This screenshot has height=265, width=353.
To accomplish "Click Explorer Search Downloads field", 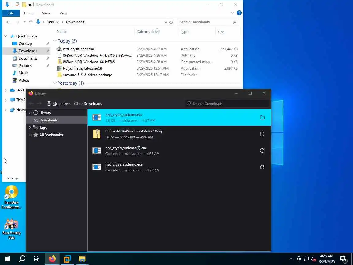I will pos(208,22).
